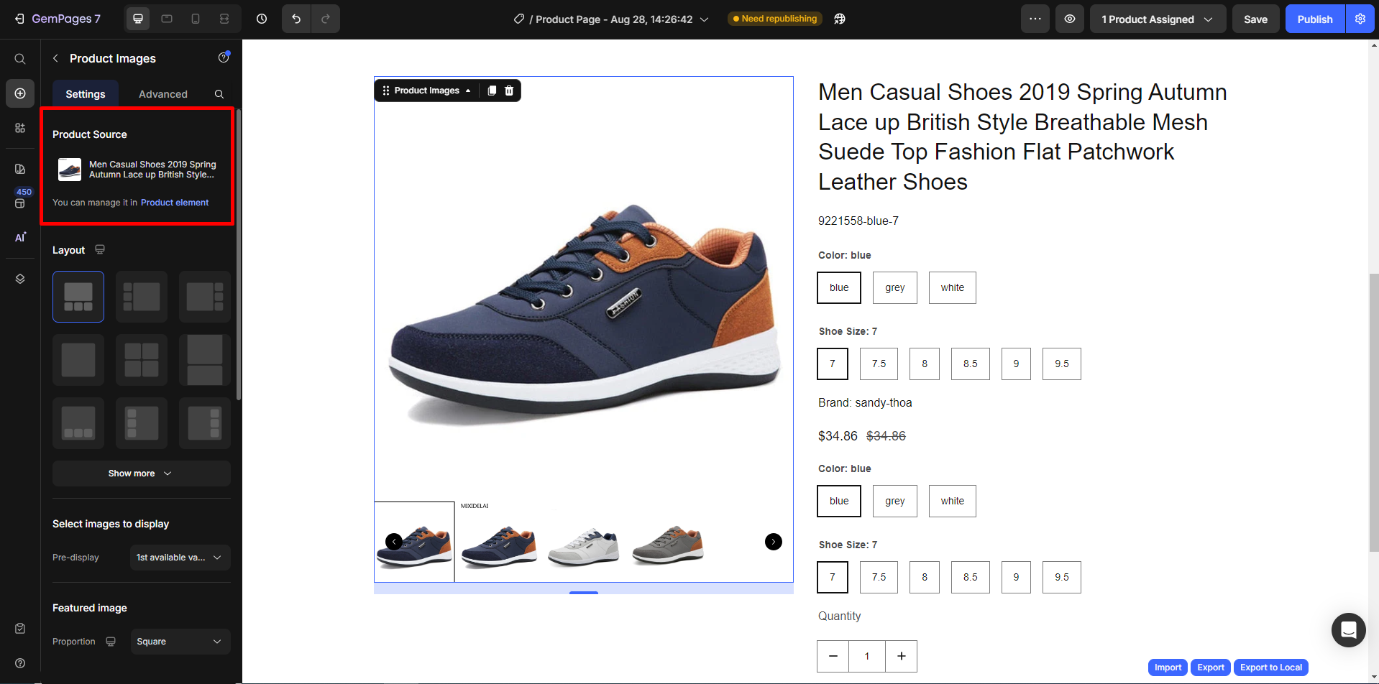The image size is (1379, 684).
Task: Switch to tablet device view
Action: click(167, 19)
